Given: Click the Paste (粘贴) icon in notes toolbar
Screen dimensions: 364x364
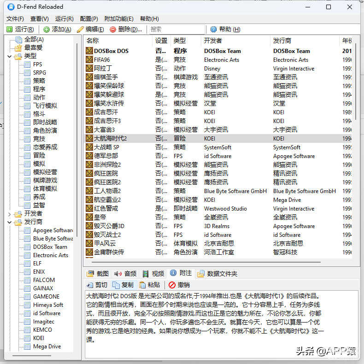Looking at the screenshot, I should click(142, 285).
